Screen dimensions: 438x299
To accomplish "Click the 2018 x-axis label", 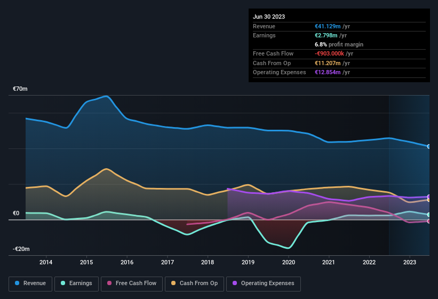I will pos(208,262).
